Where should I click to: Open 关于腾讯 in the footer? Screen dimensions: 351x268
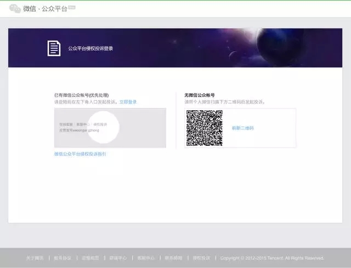(x=35, y=258)
